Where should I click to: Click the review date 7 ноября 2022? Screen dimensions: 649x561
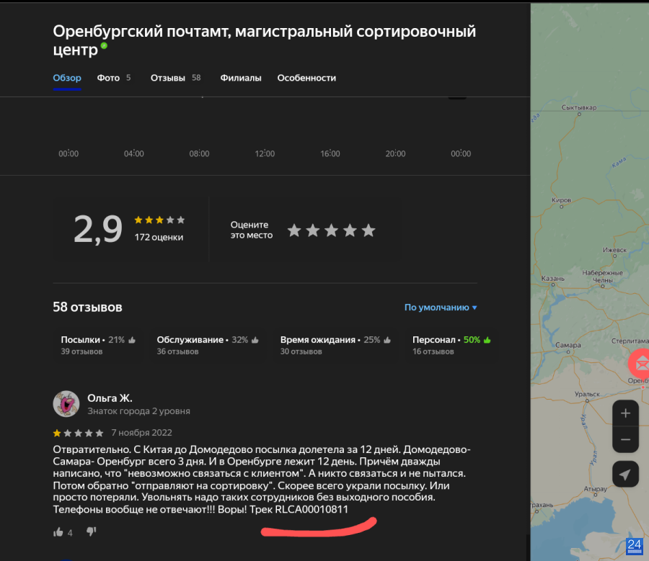141,432
